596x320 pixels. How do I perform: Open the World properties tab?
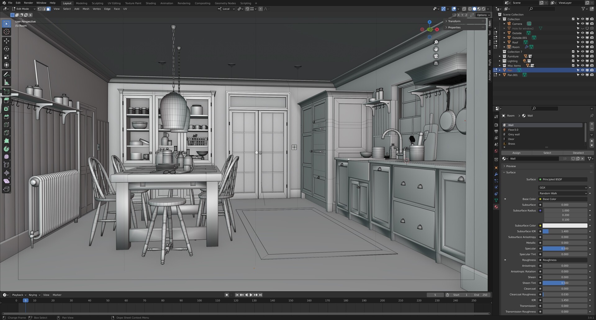click(496, 151)
